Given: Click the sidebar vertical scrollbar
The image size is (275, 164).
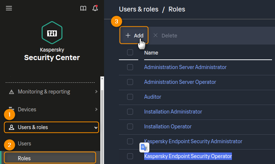Looking at the screenshot, I should coord(102,119).
